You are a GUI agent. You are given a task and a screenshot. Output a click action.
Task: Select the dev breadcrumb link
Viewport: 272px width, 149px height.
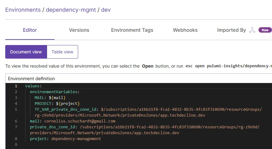pyautogui.click(x=106, y=10)
